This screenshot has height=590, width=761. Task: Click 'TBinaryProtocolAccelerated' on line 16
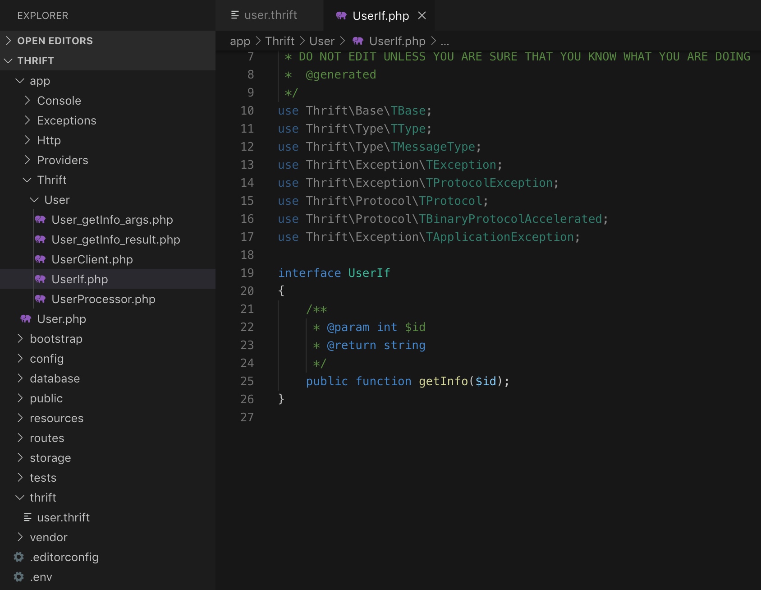coord(510,219)
